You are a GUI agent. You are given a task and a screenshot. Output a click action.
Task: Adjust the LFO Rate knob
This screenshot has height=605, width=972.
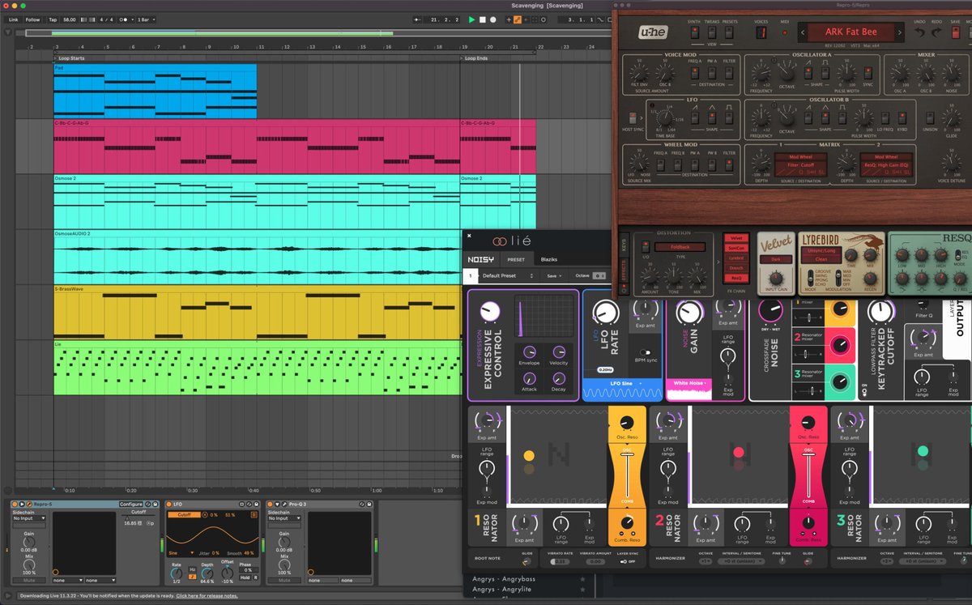177,573
